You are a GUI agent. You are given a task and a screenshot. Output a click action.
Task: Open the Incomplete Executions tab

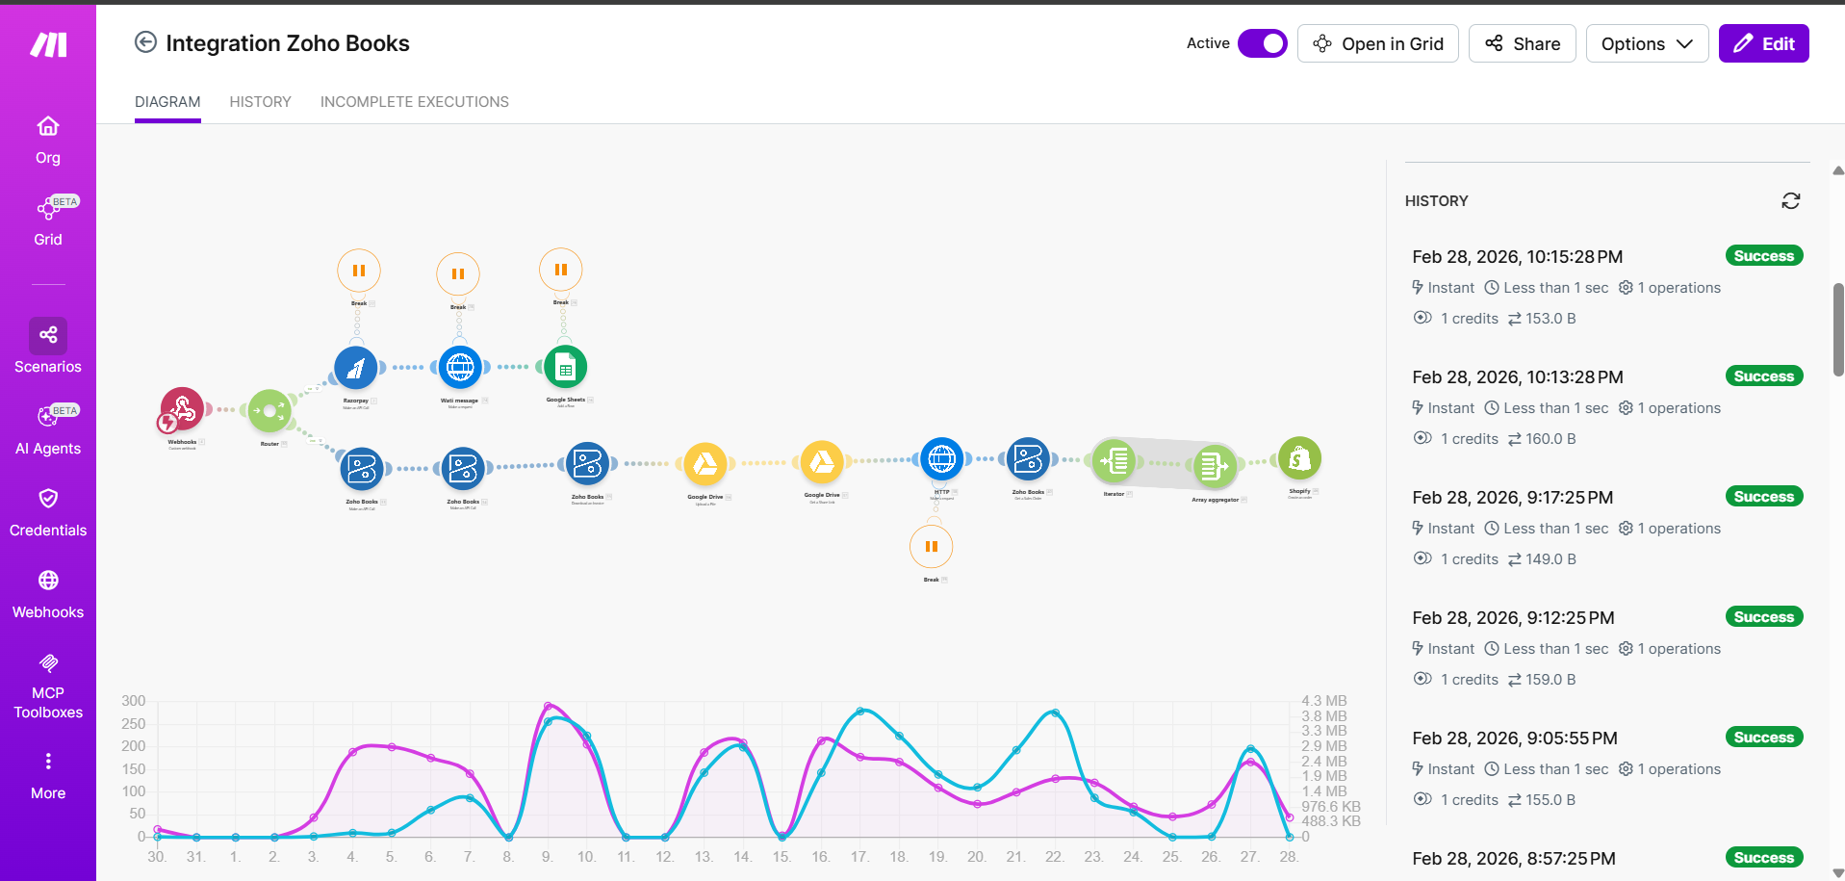coord(415,102)
